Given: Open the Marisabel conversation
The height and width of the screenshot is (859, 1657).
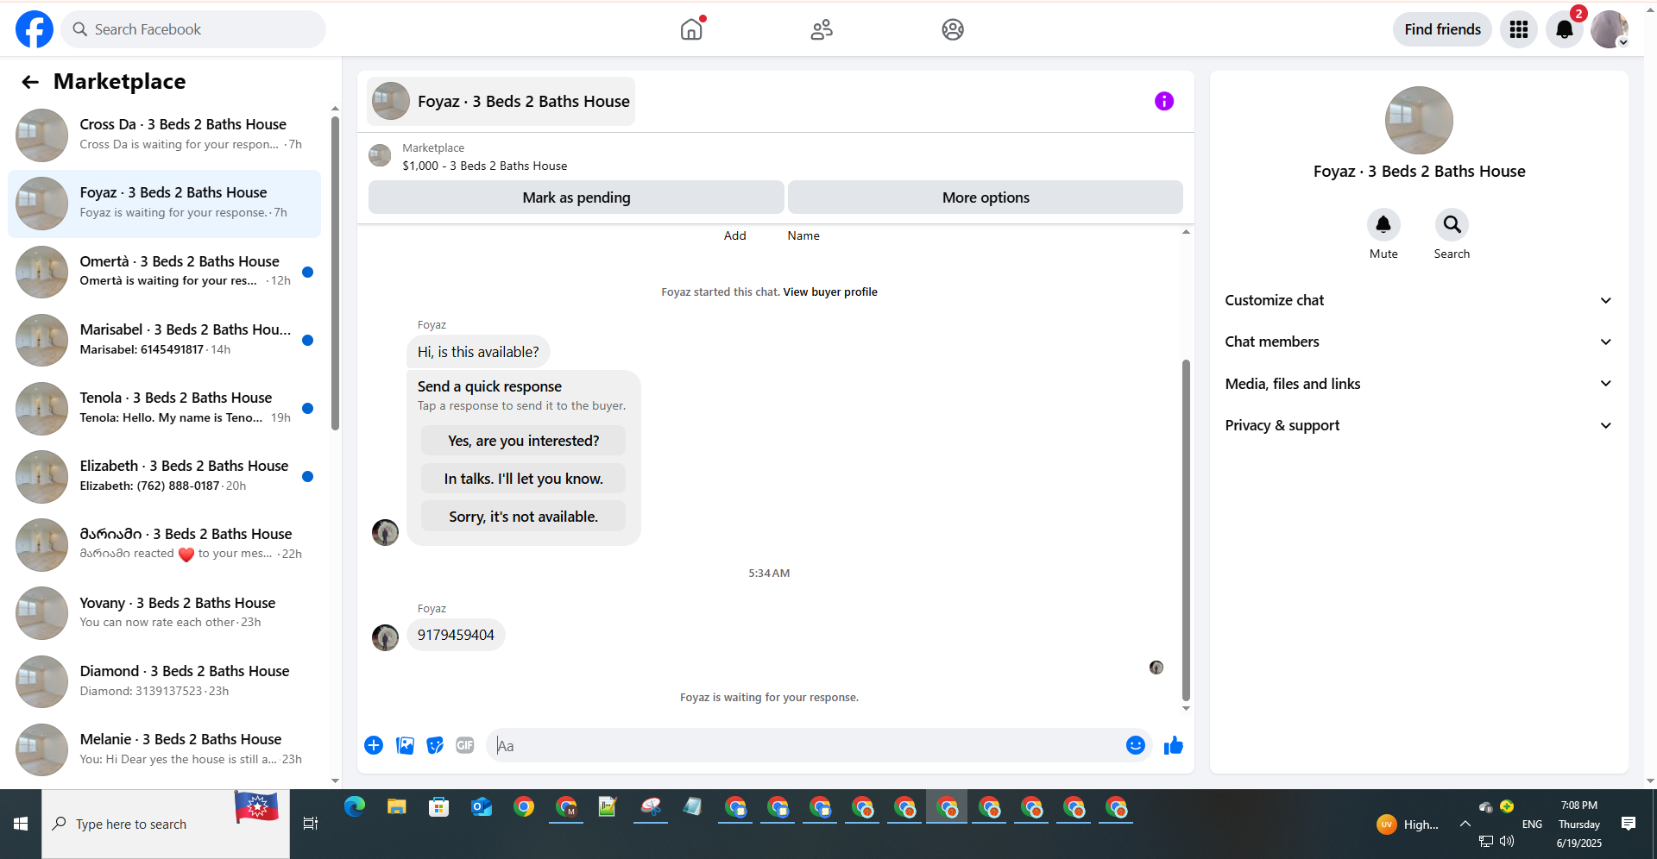Looking at the screenshot, I should (x=164, y=339).
